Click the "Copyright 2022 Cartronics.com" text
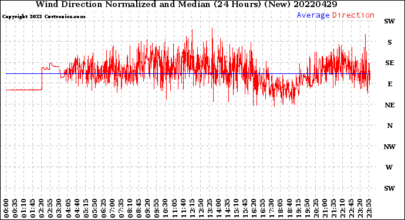This screenshot has width=405, height=220. coord(43,16)
